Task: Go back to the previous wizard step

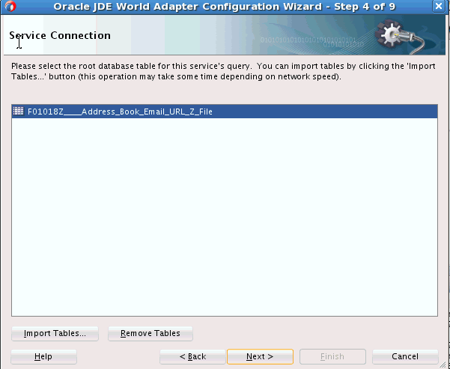Action: pos(192,357)
